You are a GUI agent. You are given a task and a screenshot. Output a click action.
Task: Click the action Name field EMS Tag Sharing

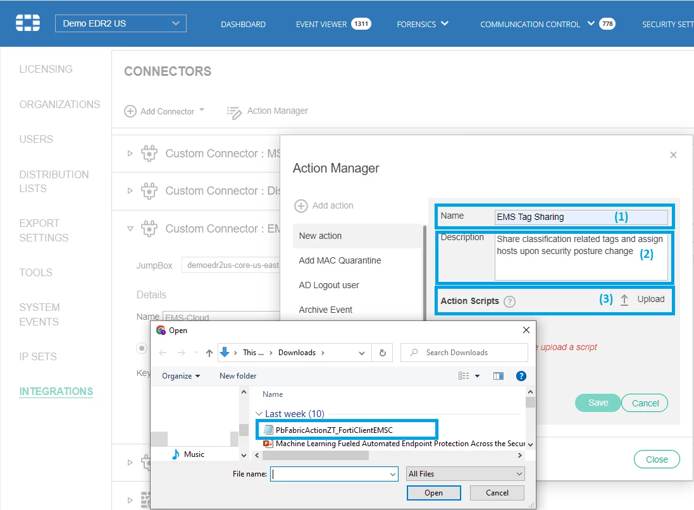pyautogui.click(x=581, y=217)
